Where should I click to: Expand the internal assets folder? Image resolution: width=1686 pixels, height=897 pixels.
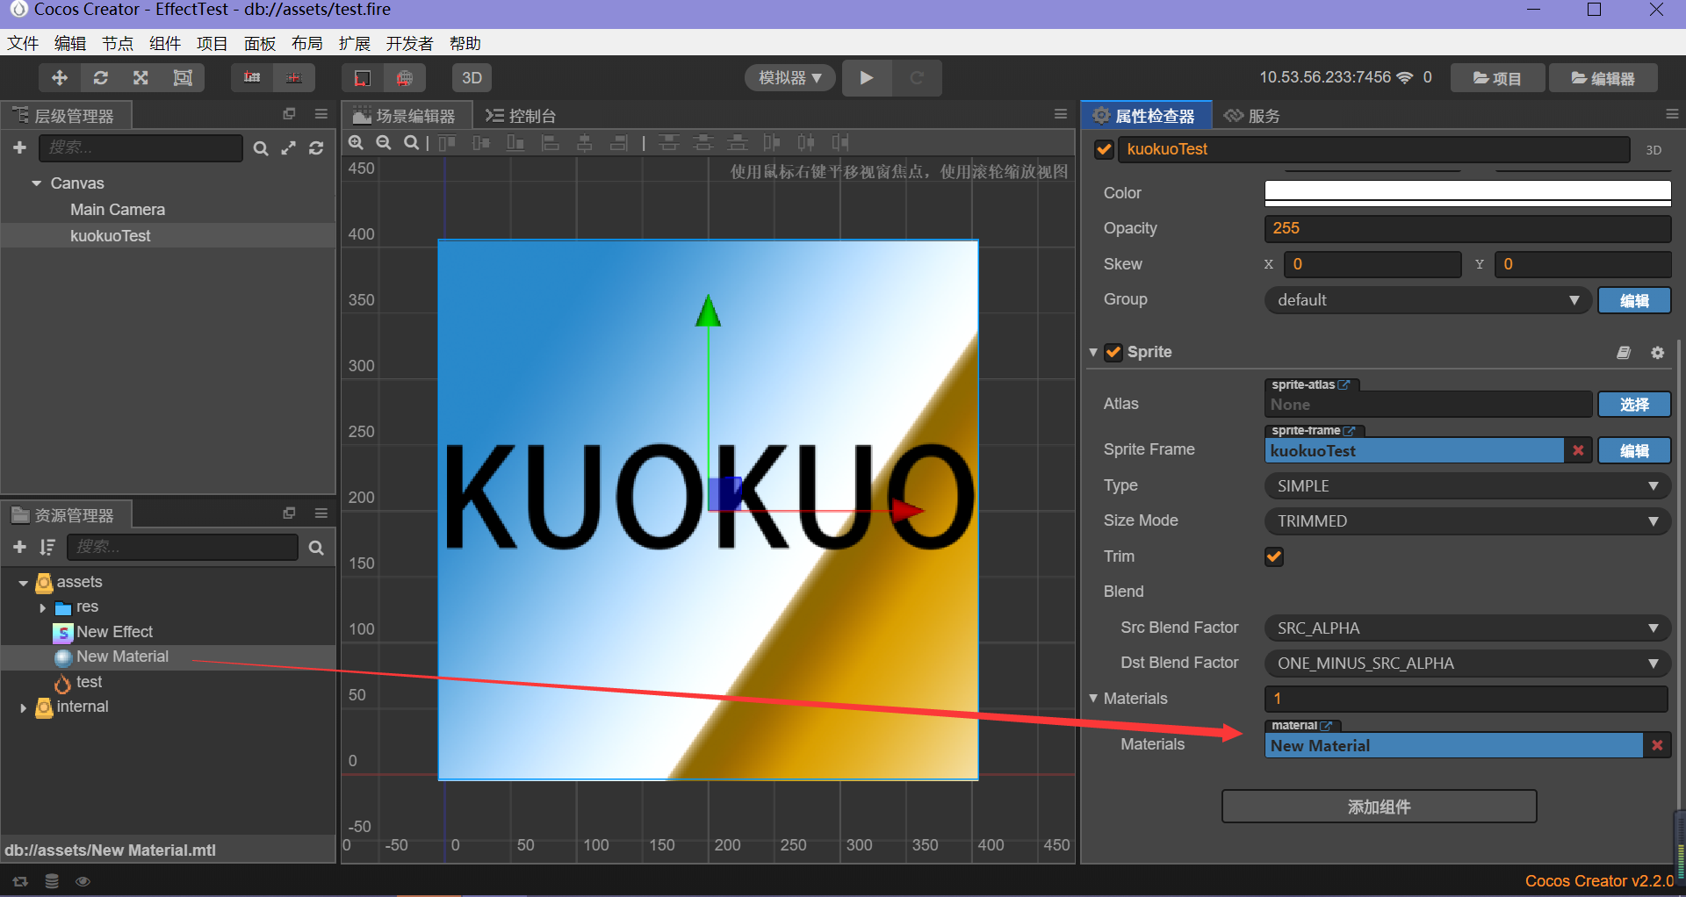click(23, 707)
